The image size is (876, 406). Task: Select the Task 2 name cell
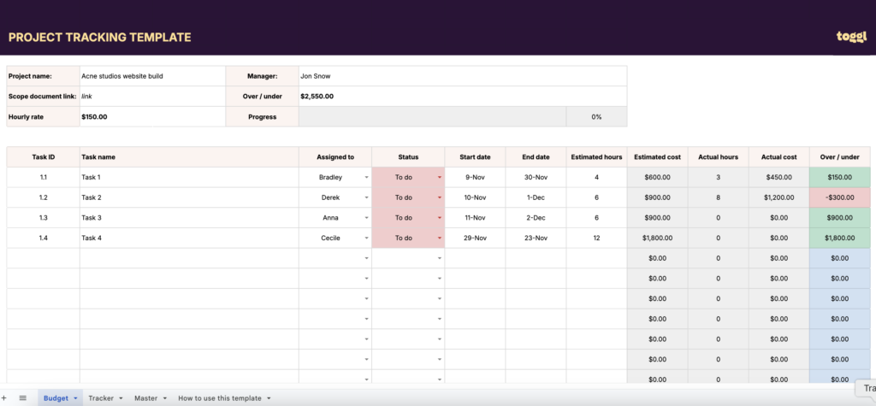pos(189,197)
